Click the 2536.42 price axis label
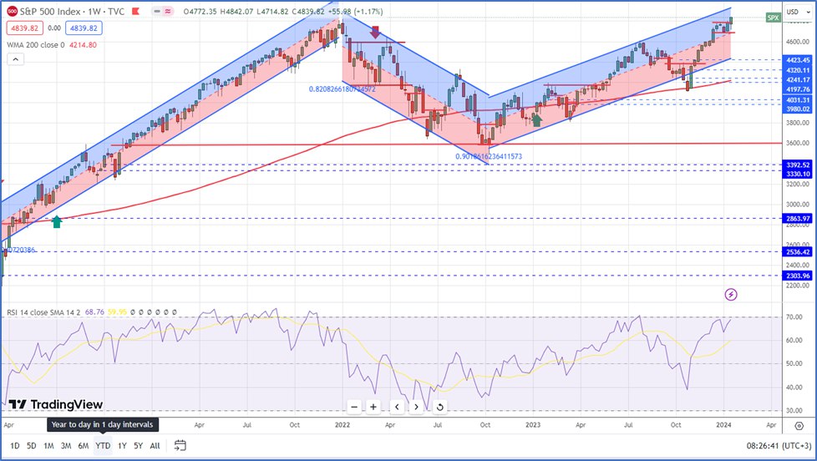 (x=798, y=251)
